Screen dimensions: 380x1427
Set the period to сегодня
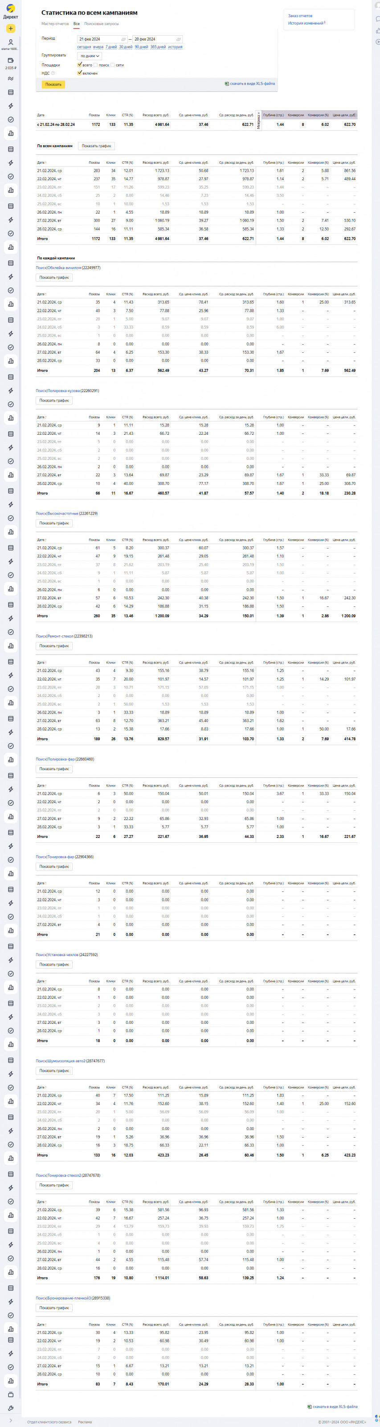[x=84, y=47]
